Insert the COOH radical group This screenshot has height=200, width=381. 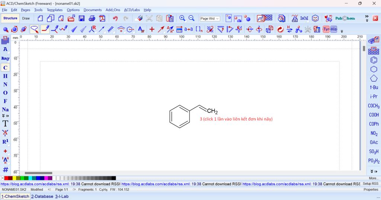click(x=374, y=115)
